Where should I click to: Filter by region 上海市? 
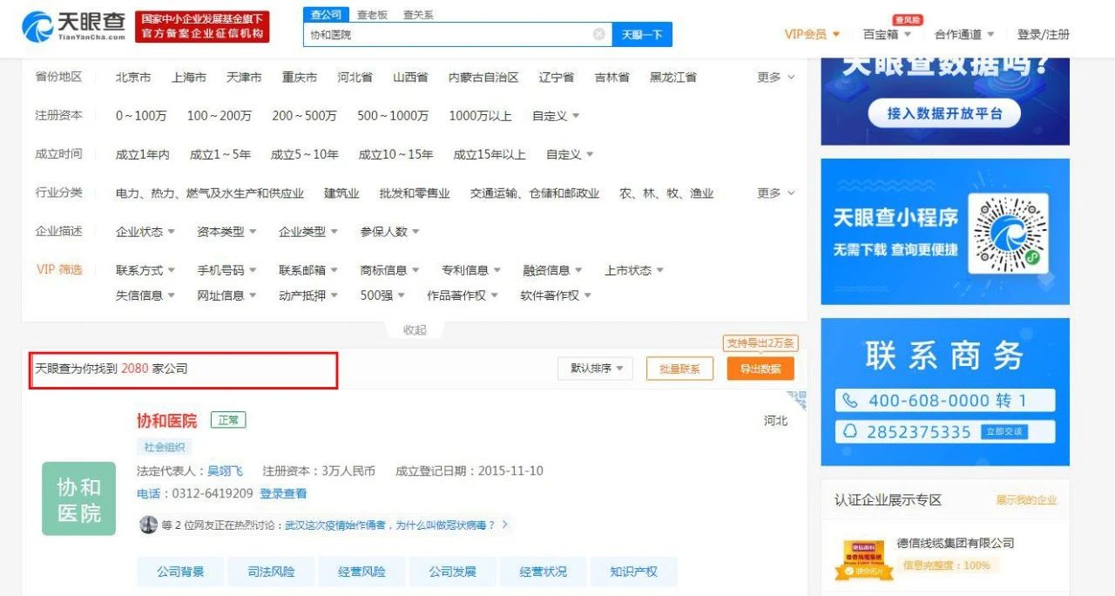click(x=189, y=77)
